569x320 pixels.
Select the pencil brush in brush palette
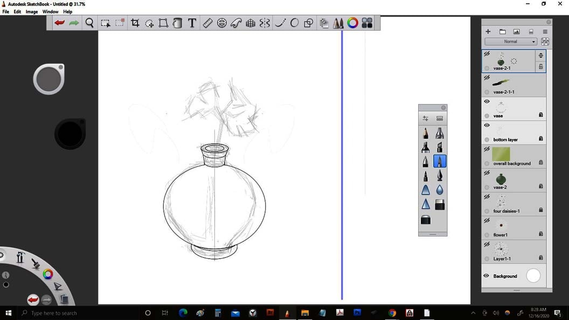click(425, 133)
